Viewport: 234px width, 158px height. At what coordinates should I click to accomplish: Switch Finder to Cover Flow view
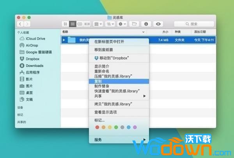pyautogui.click(x=87, y=24)
